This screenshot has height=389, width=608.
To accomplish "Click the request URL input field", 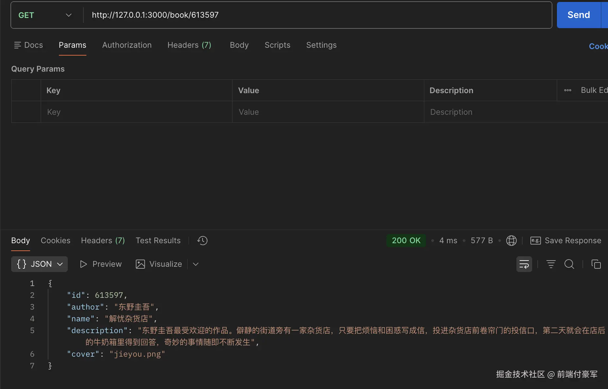I will coord(317,15).
